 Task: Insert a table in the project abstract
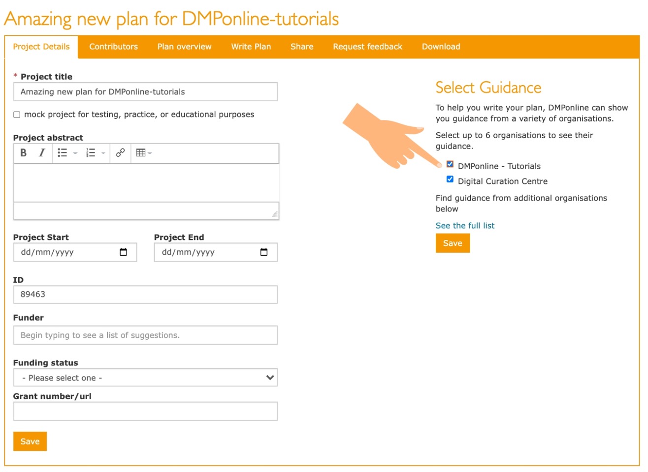click(x=141, y=153)
